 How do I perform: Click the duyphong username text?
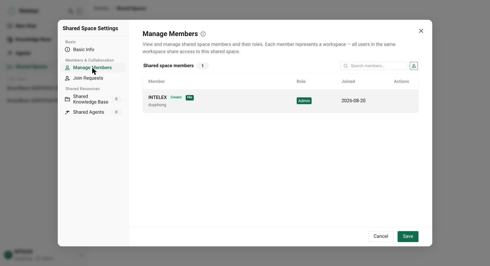click(x=157, y=105)
